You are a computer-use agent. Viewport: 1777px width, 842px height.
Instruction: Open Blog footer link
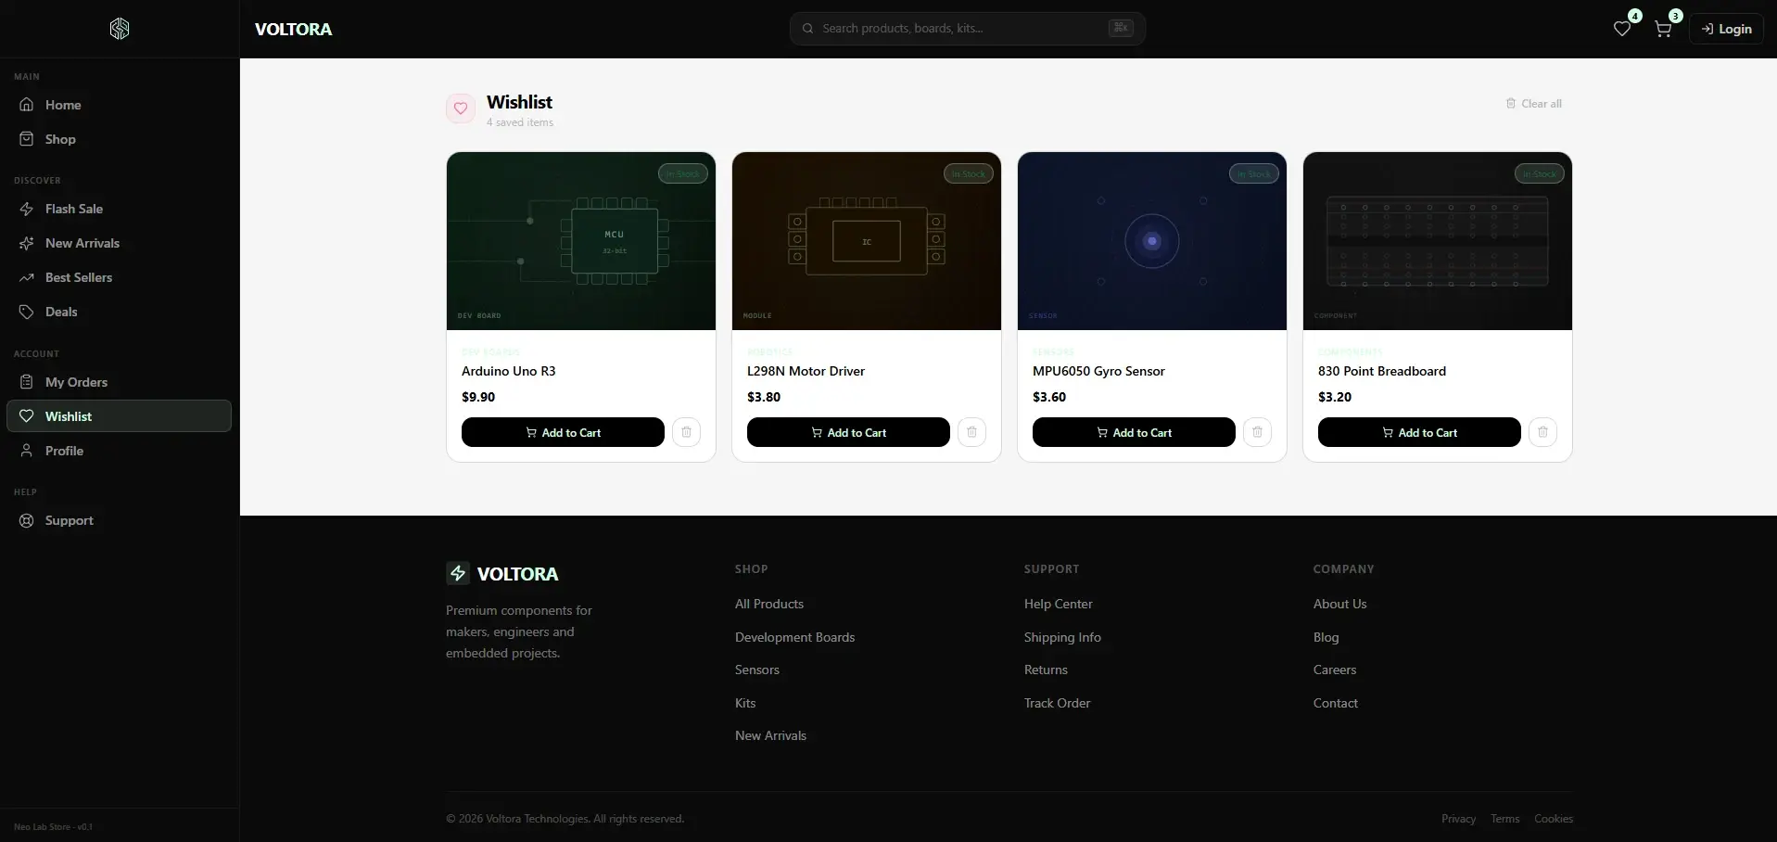tap(1326, 637)
